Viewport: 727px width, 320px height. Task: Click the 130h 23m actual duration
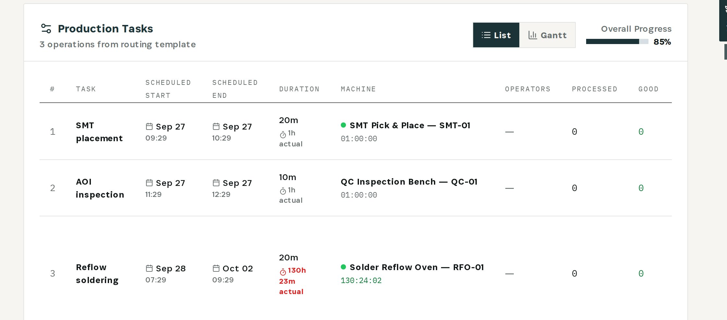click(292, 281)
